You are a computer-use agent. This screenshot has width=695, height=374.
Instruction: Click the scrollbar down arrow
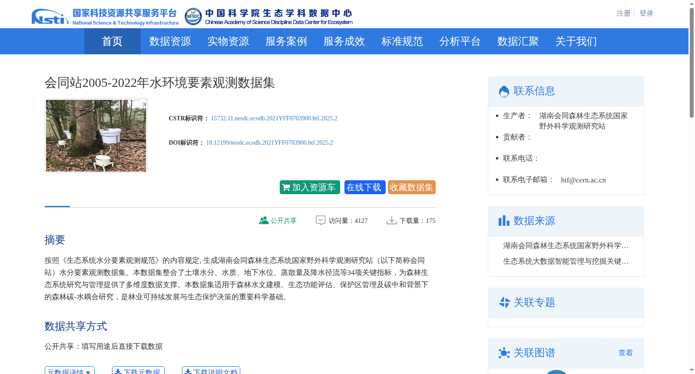692,370
